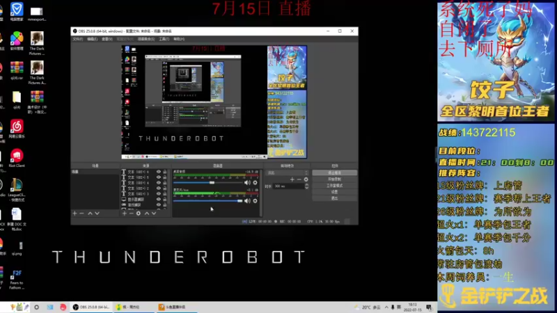Add a new source with plus icon
This screenshot has height=313, width=557.
click(x=125, y=214)
